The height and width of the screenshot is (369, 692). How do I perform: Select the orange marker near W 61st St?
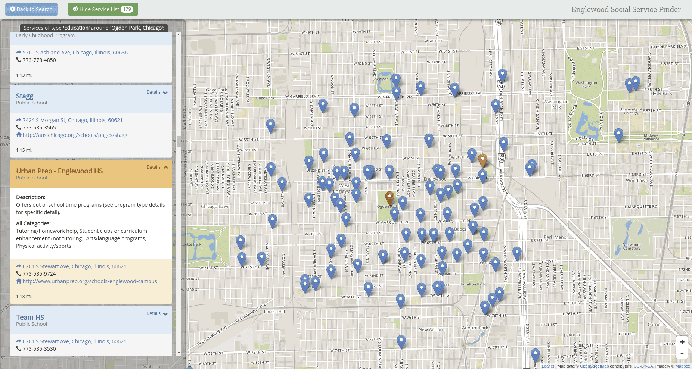[482, 160]
